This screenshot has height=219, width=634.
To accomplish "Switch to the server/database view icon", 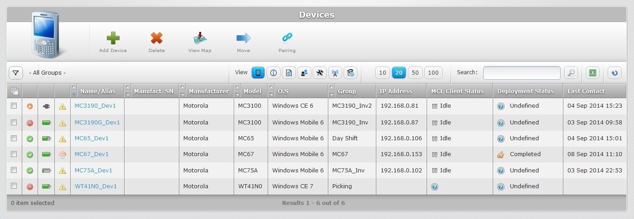I will point(351,73).
